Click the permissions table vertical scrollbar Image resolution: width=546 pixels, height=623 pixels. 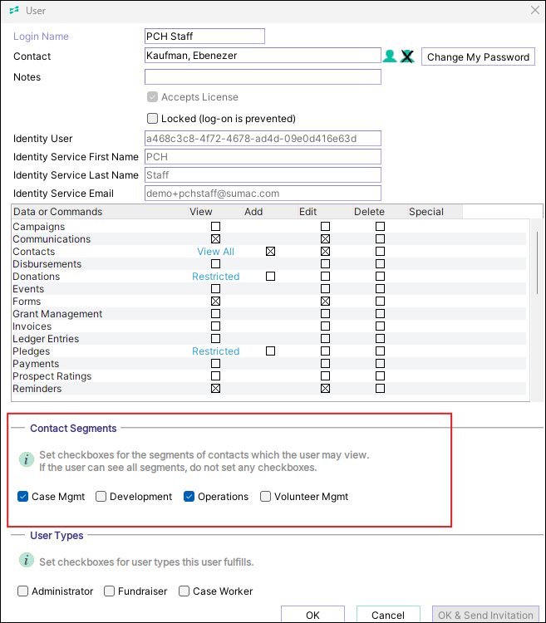coord(537,262)
